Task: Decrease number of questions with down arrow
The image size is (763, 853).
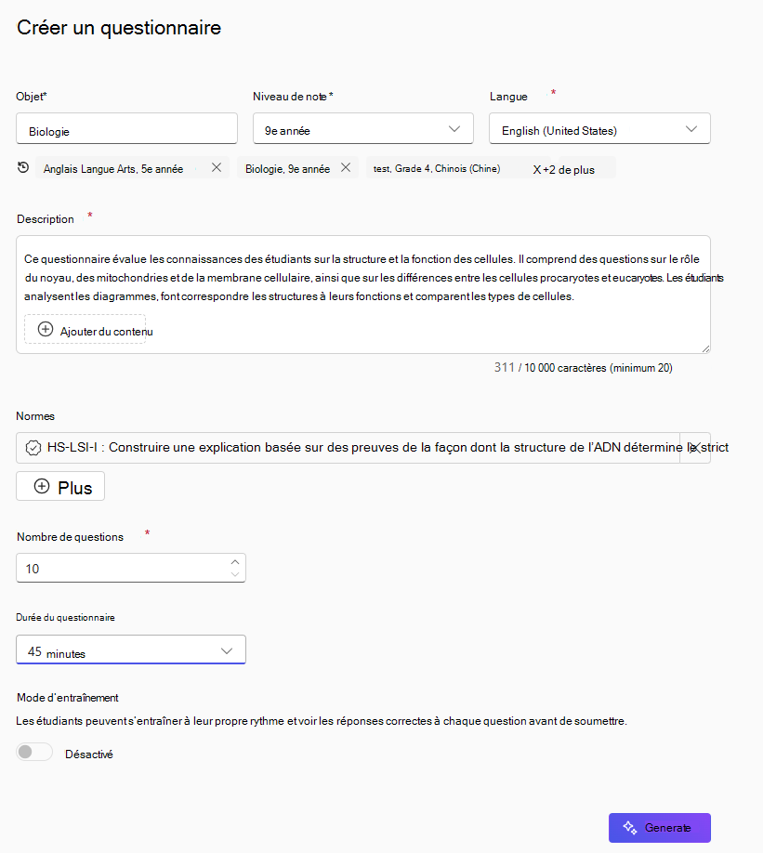Action: pos(235,574)
